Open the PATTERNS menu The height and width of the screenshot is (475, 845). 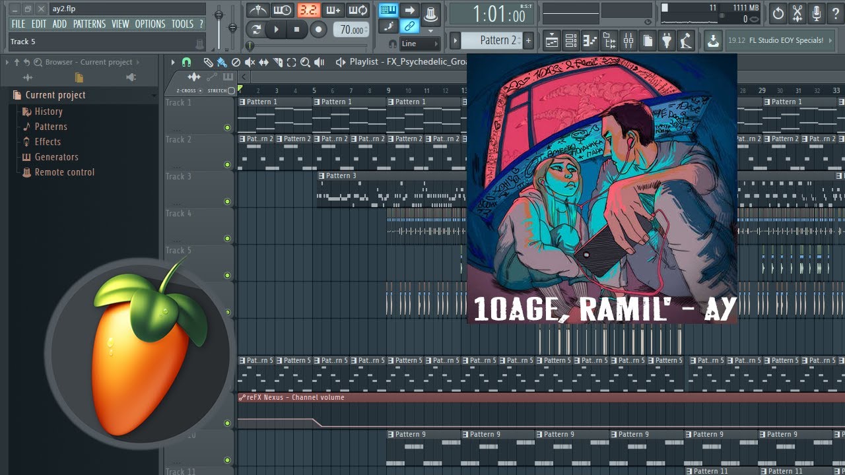pyautogui.click(x=89, y=24)
